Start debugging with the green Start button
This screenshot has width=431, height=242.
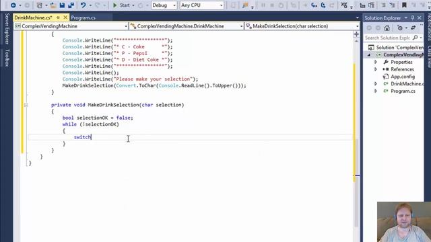[x=121, y=5]
